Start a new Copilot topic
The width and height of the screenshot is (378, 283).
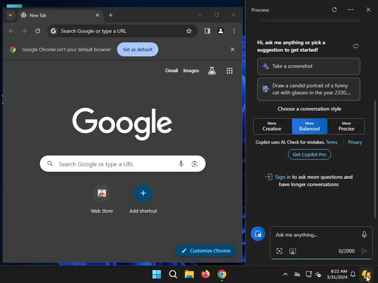click(258, 234)
